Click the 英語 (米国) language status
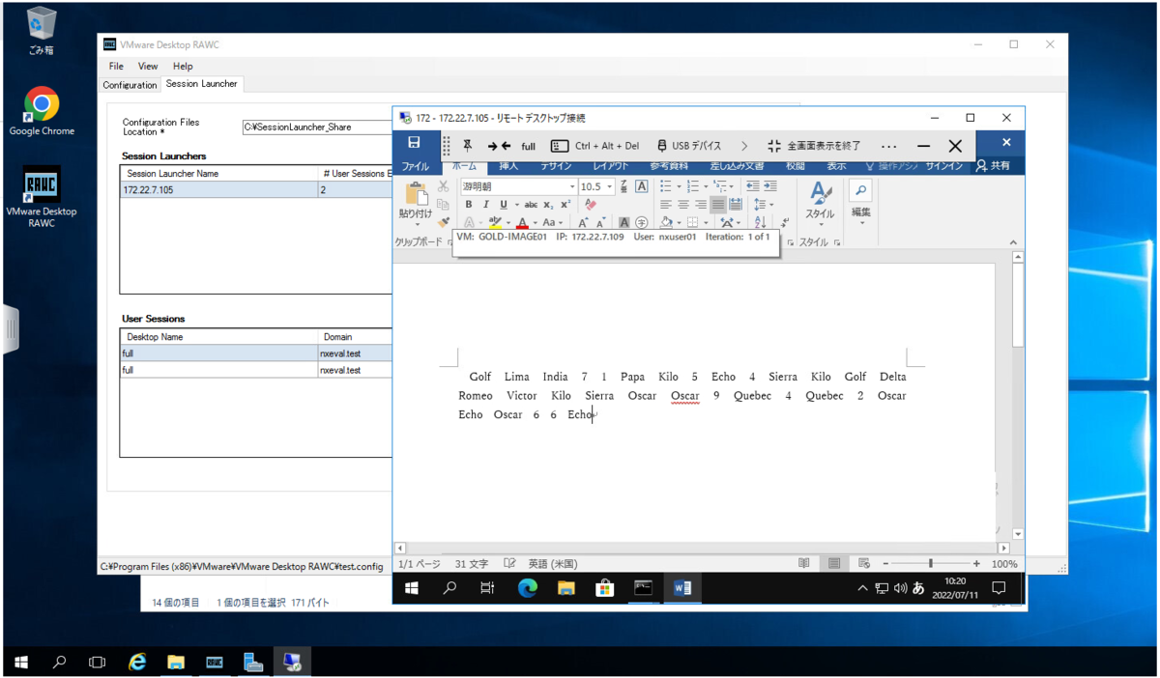This screenshot has height=678, width=1160. [x=553, y=564]
